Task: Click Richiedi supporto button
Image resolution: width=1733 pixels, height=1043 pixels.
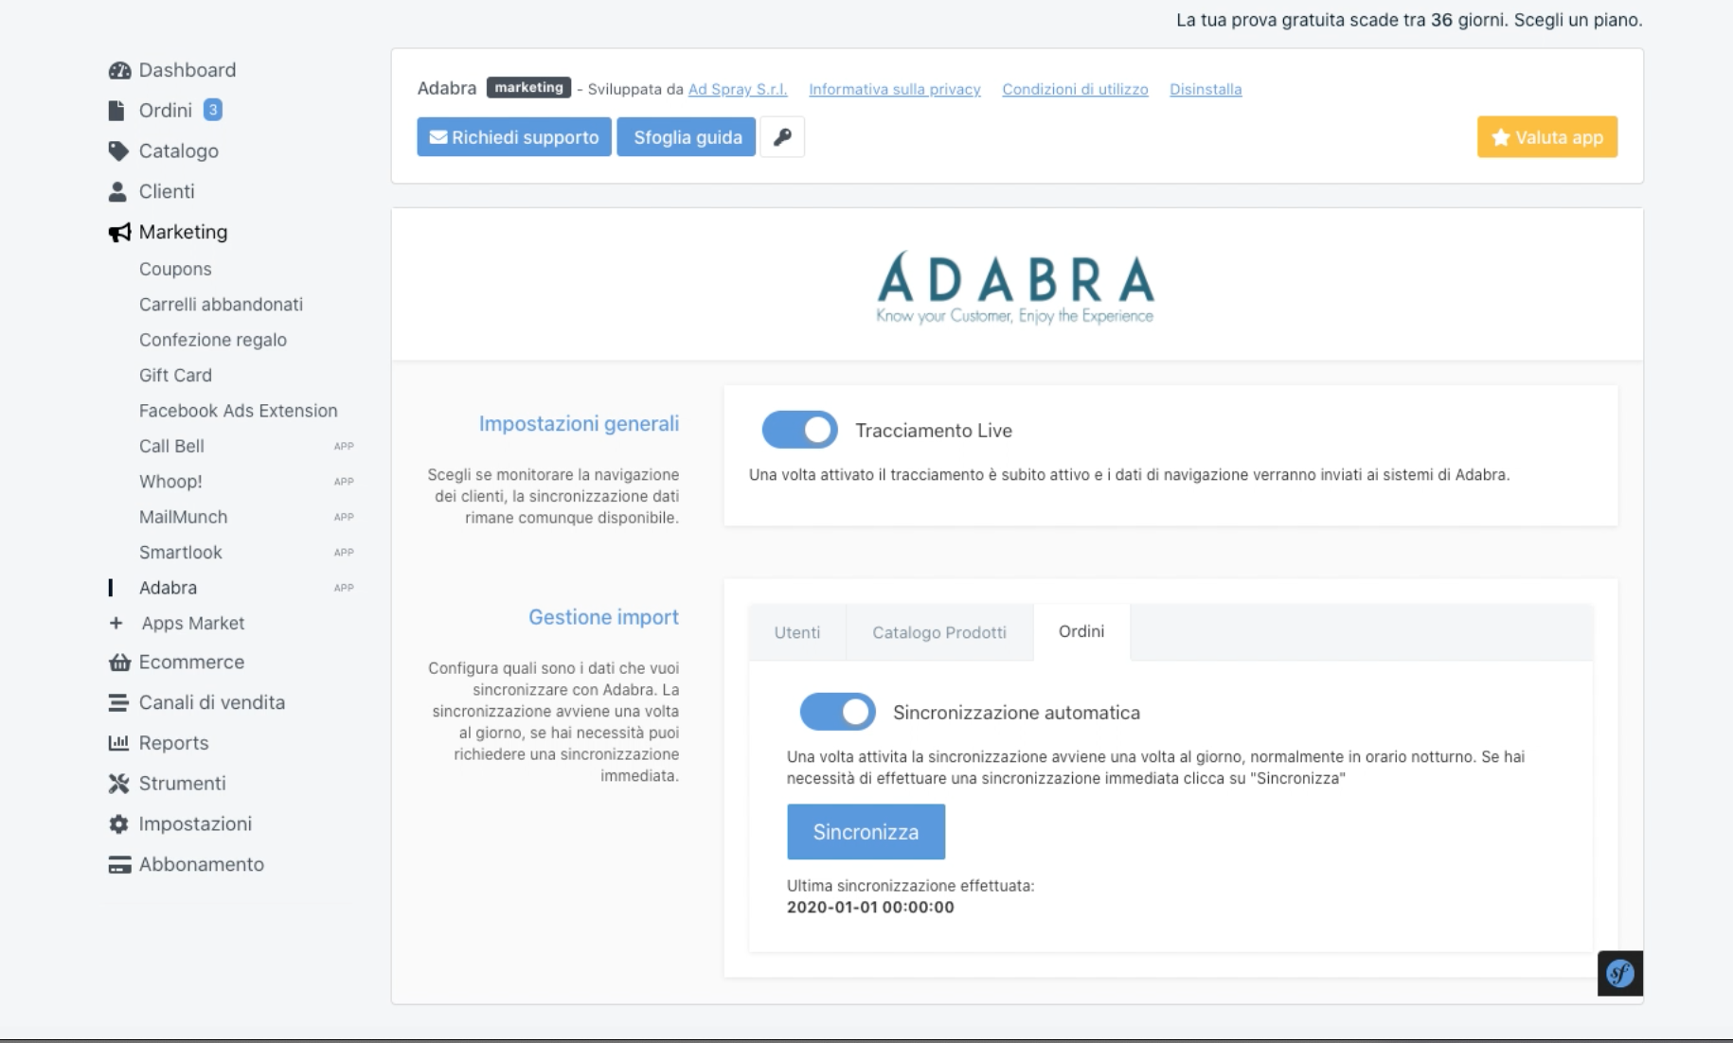Action: pyautogui.click(x=514, y=137)
